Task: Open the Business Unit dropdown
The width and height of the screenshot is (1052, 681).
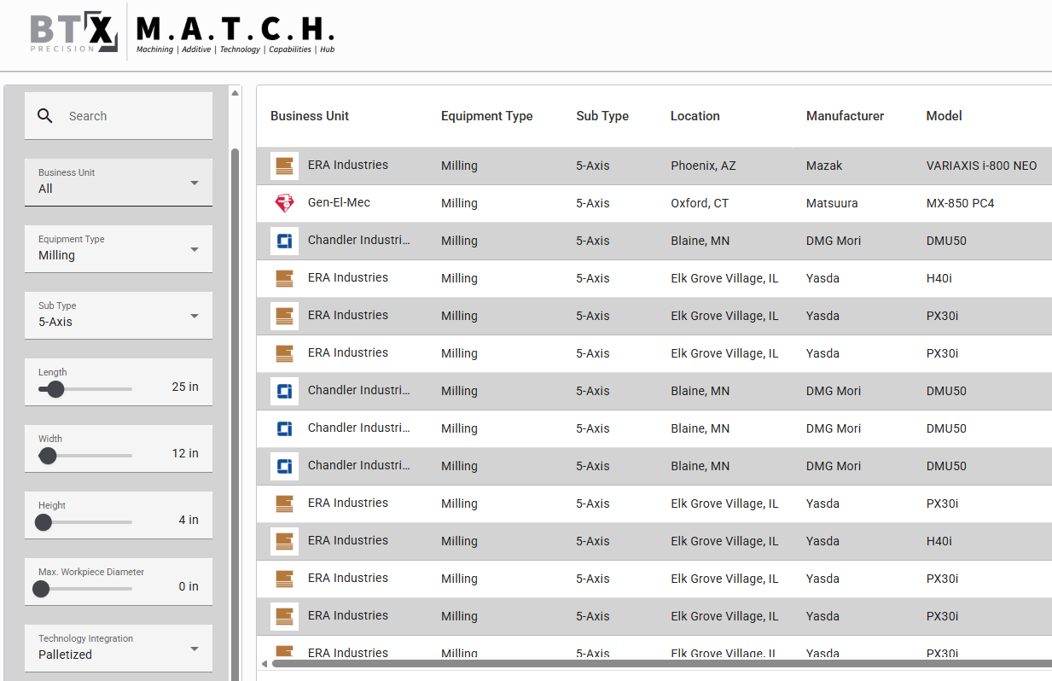Action: tap(118, 182)
